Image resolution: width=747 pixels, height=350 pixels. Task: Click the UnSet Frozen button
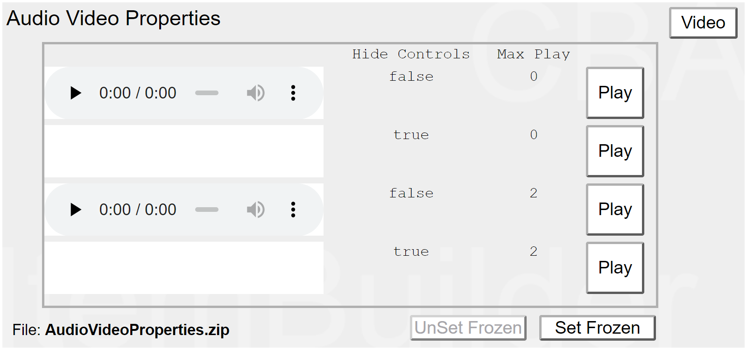(468, 328)
